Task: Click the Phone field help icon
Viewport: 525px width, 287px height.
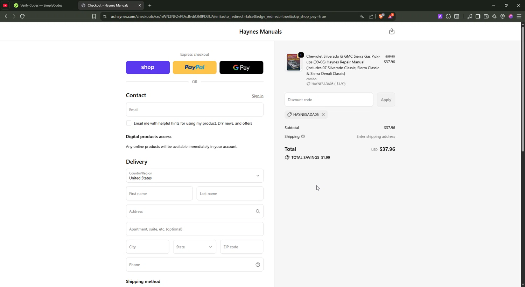Action: click(258, 265)
